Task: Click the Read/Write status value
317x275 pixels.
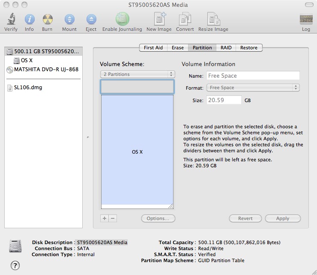Action: click(211, 248)
